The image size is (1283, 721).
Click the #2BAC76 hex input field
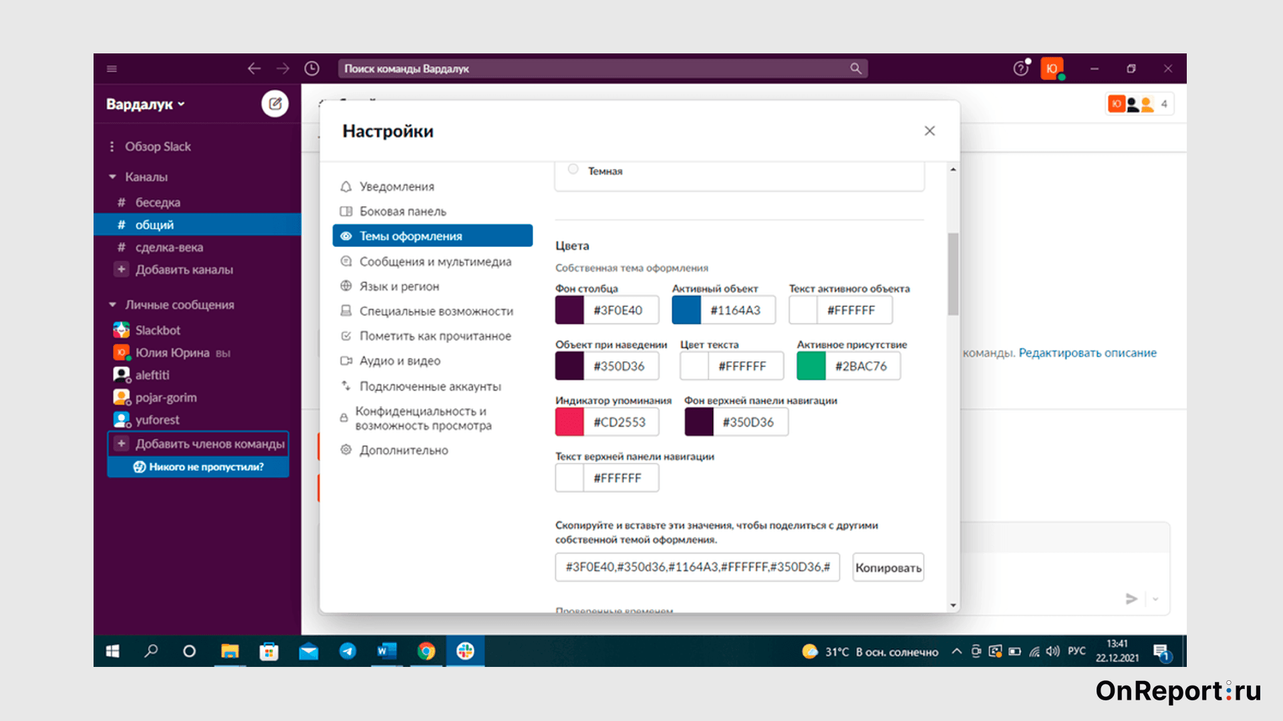[x=863, y=367]
